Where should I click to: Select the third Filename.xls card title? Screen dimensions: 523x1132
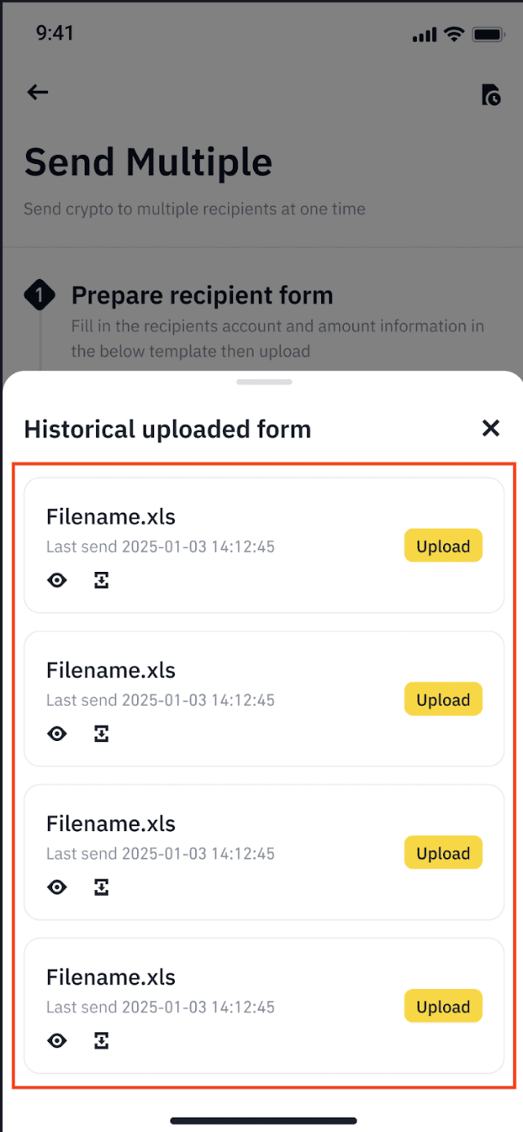[111, 823]
